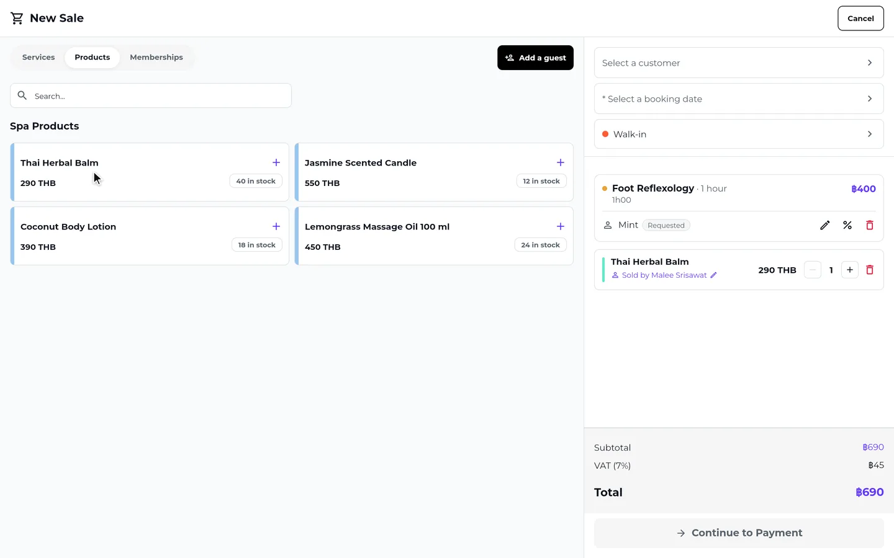Click the 550 THB price
Screen dimensions: 894x558
[322, 183]
